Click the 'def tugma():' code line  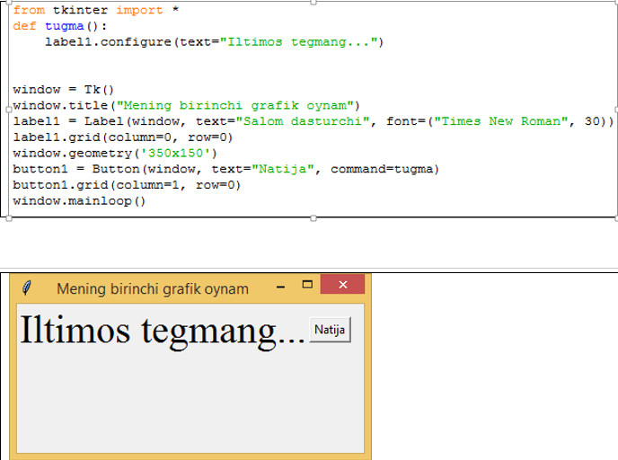tap(59, 26)
